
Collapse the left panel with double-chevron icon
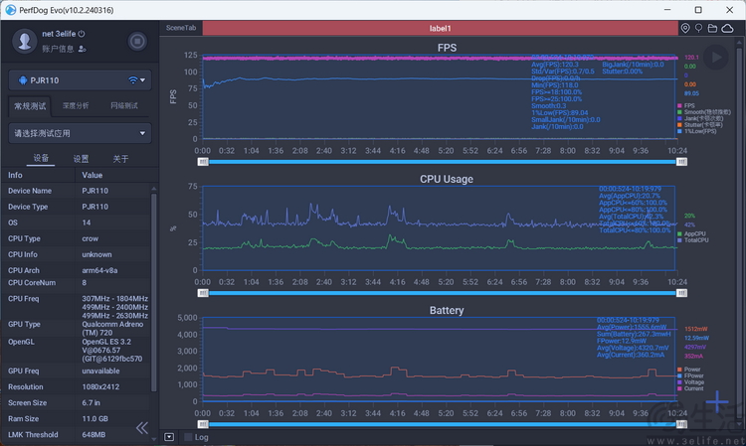[x=142, y=428]
